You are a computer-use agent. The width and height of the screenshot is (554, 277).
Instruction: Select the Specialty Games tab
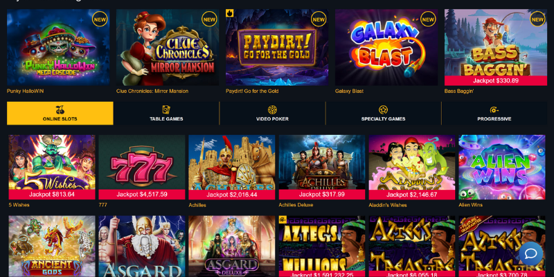(384, 113)
